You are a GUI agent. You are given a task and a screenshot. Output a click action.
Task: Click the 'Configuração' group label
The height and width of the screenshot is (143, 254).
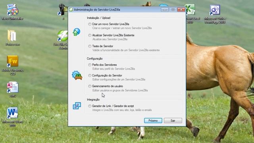pyautogui.click(x=95, y=58)
